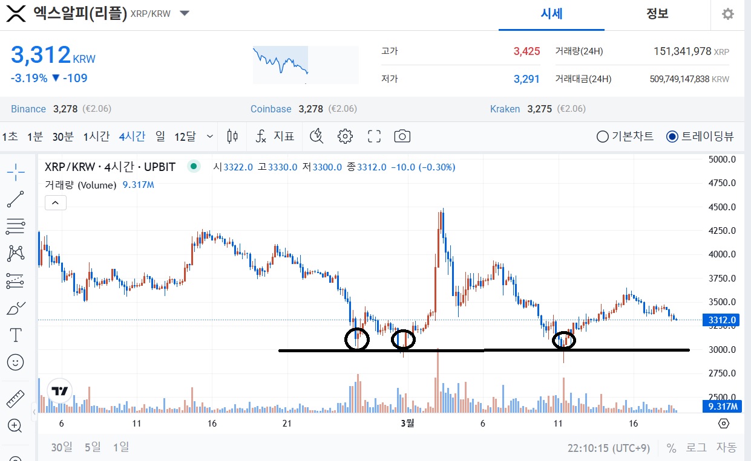This screenshot has height=461, width=751.
Task: Open chart settings gear in toolbar
Action: coord(345,136)
